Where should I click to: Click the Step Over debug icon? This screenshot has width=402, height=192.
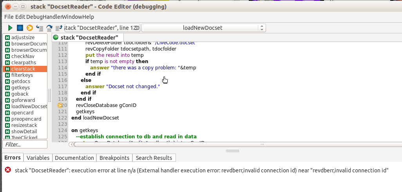pos(49,28)
